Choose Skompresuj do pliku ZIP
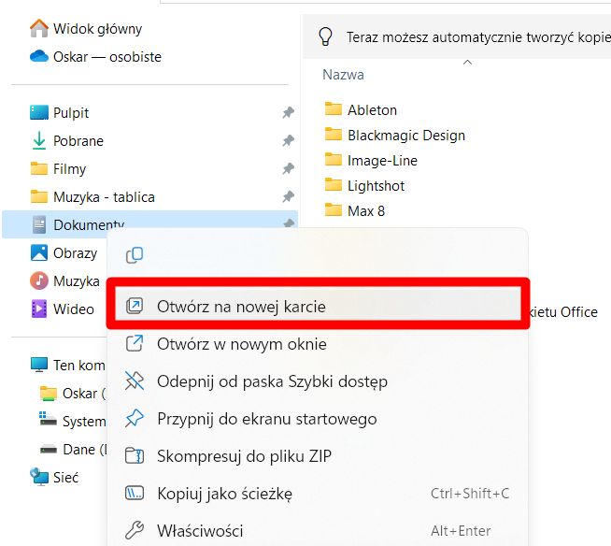The height and width of the screenshot is (546, 611). [244, 456]
